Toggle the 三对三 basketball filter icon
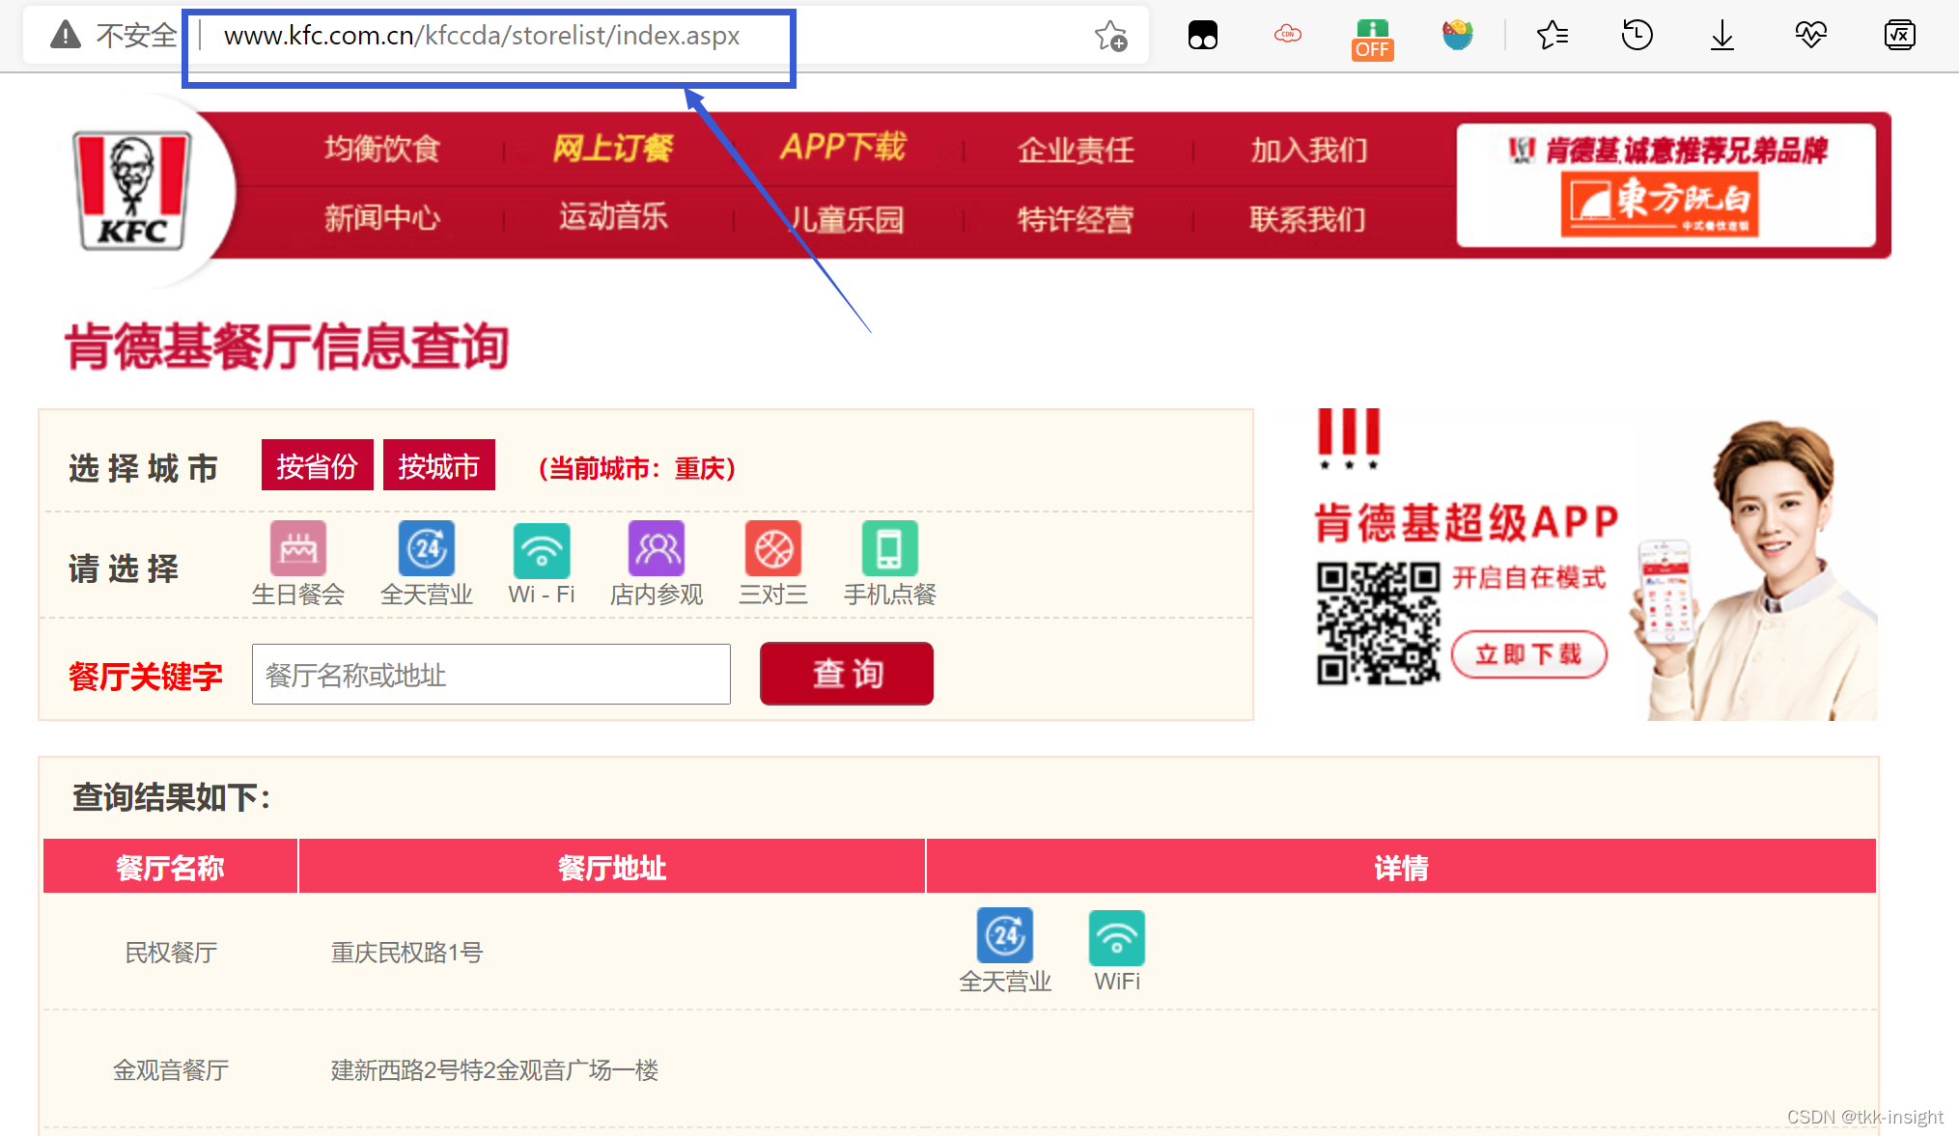 click(x=773, y=549)
